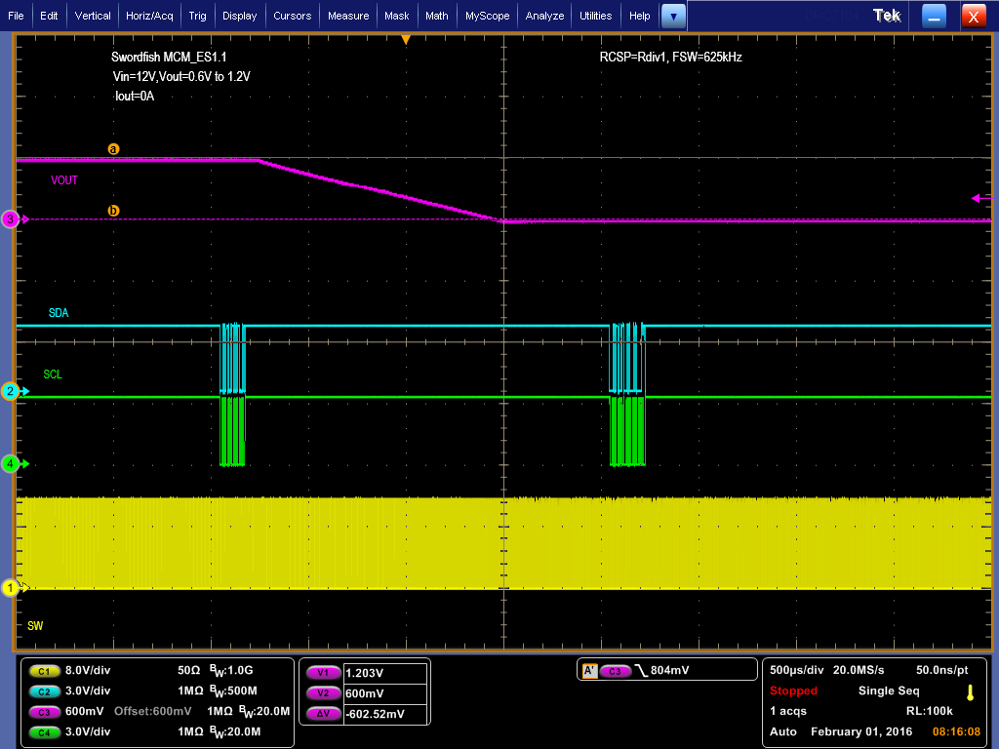Click the ΔV cursor readout badge
Viewport: 999px width, 749px height.
pyautogui.click(x=322, y=712)
